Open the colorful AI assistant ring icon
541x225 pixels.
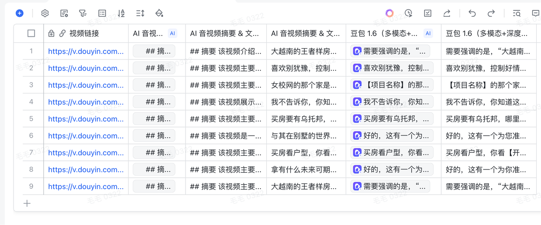(390, 13)
